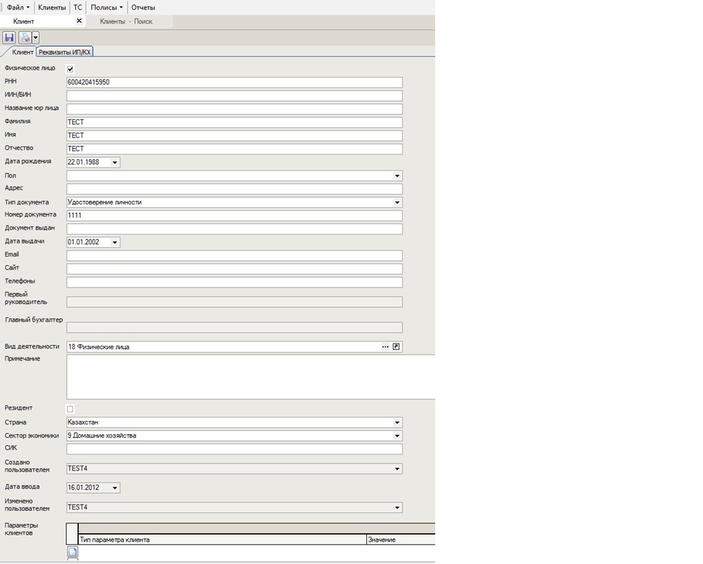The image size is (703, 564).
Task: Open the Файл menu
Action: pos(18,7)
